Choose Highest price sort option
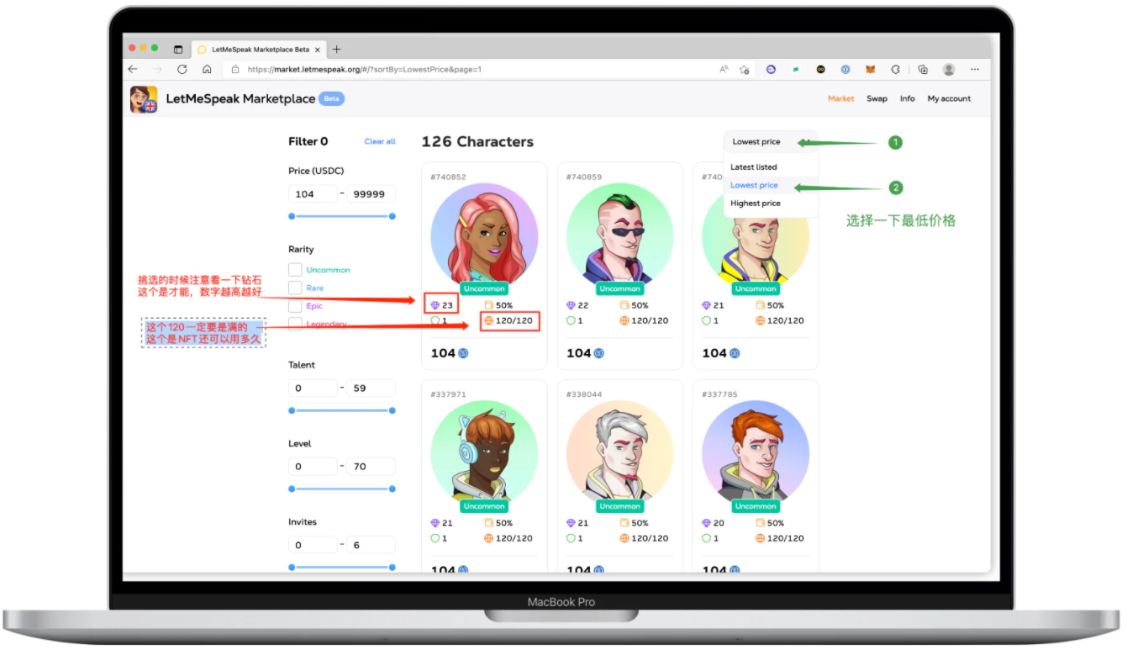Screen dimensions: 1127x650 click(x=756, y=203)
